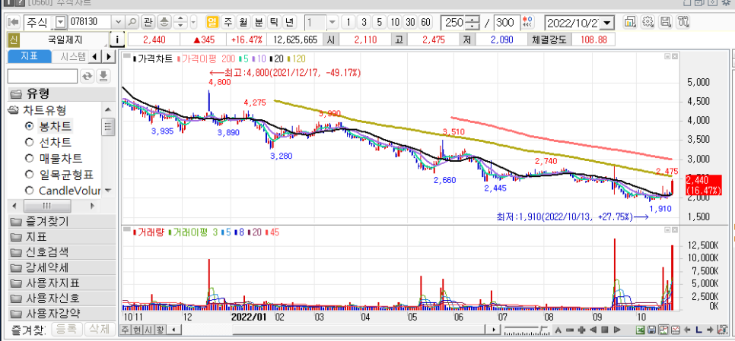
Task: Click the 등록 favorites button
Action: (66, 329)
